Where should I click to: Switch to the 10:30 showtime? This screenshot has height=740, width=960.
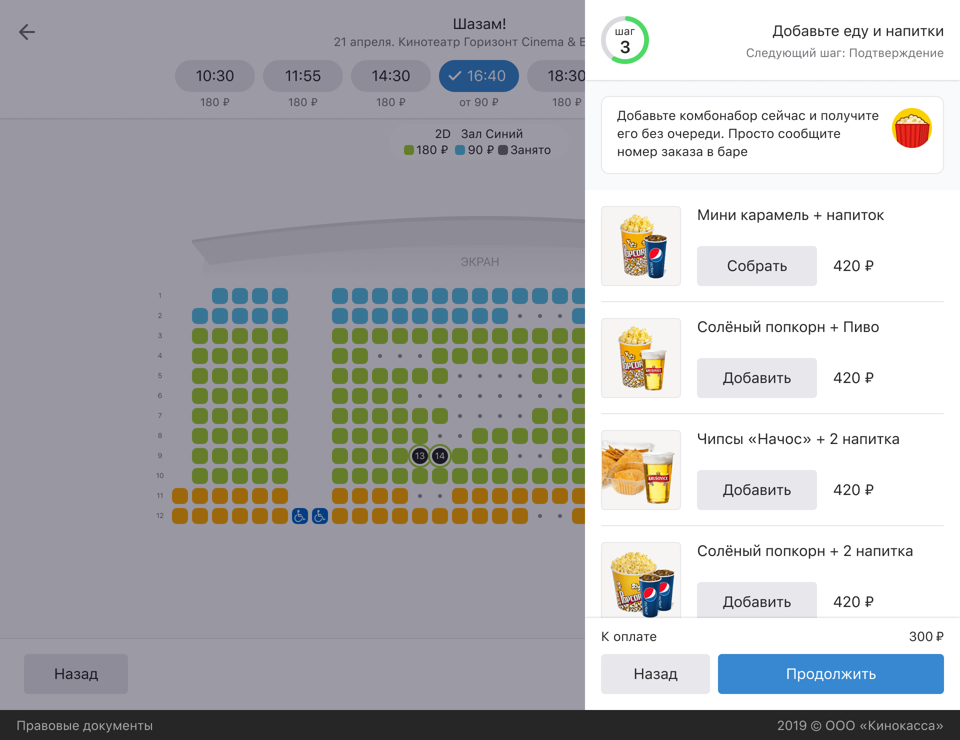pos(214,76)
